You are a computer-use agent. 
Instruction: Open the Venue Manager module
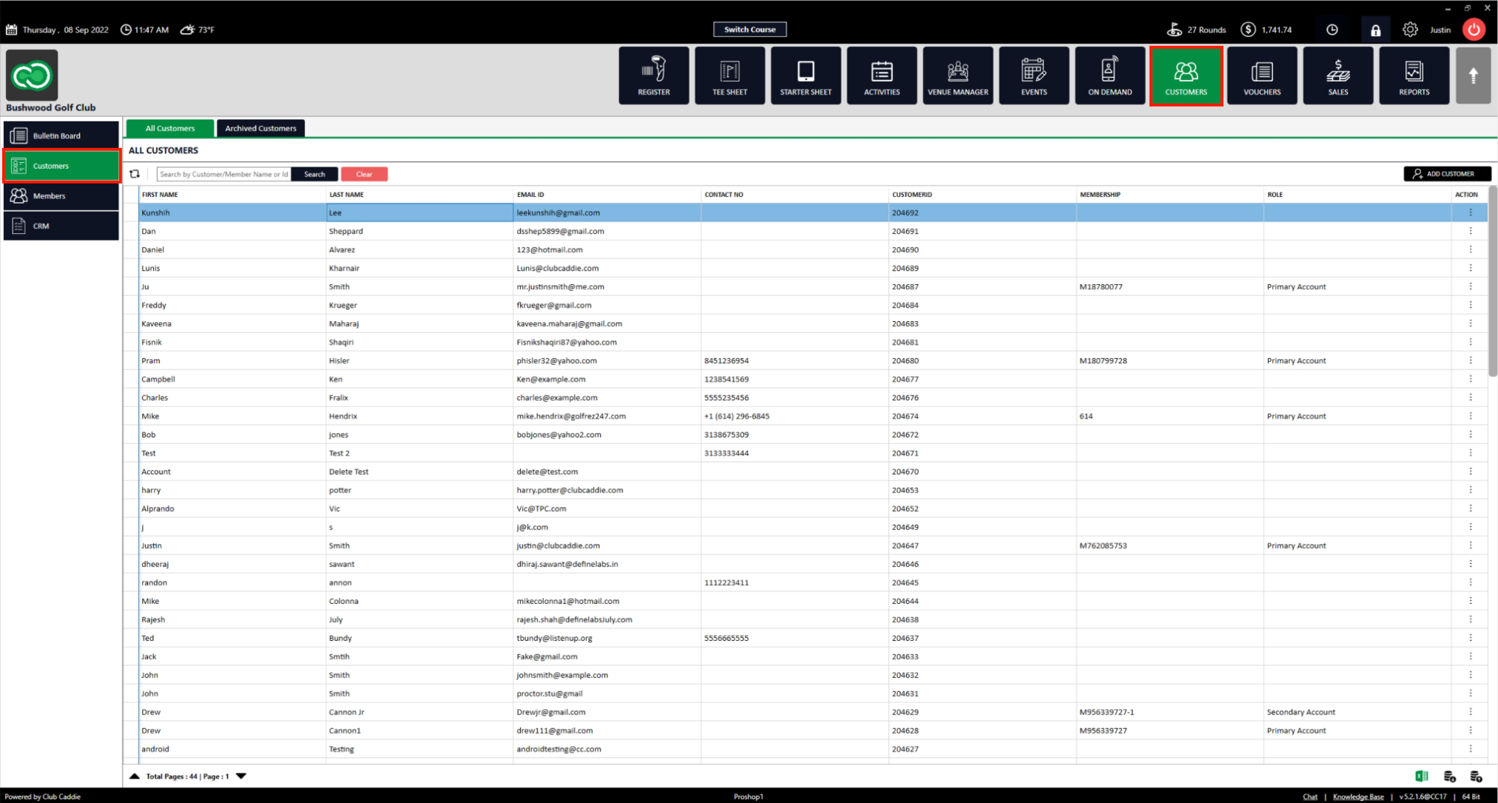[957, 75]
